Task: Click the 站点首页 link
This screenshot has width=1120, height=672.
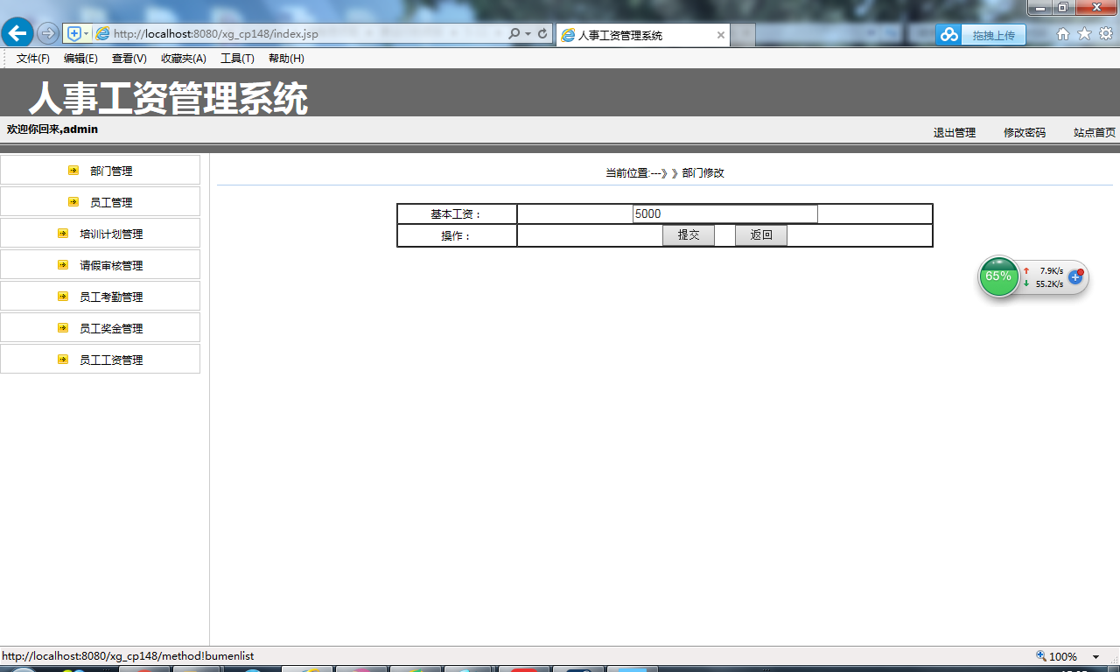Action: [x=1095, y=133]
